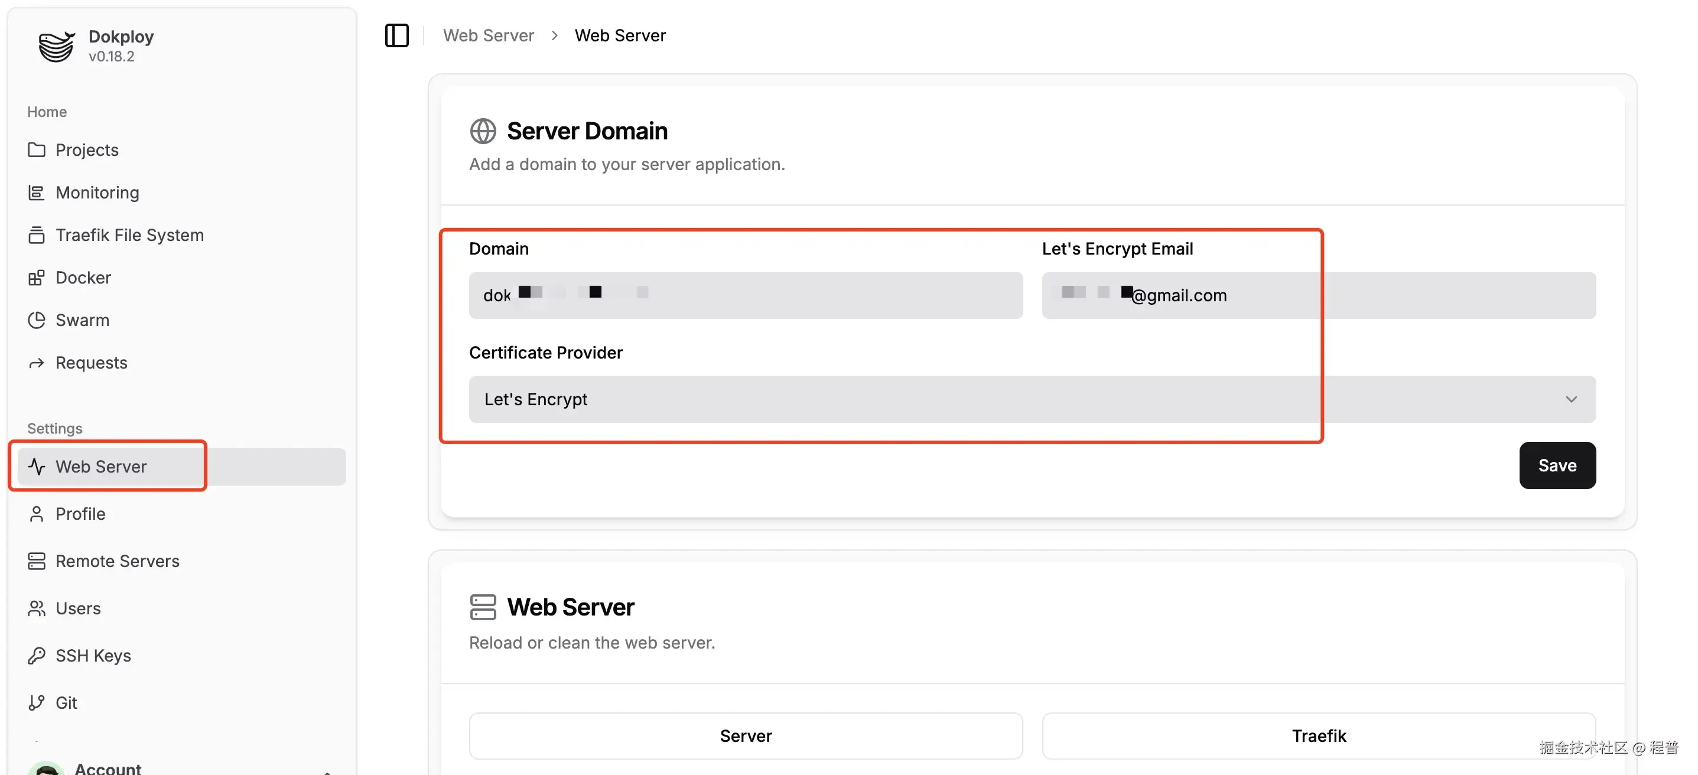1698x775 pixels.
Task: Open the Swarm management view
Action: (x=82, y=320)
